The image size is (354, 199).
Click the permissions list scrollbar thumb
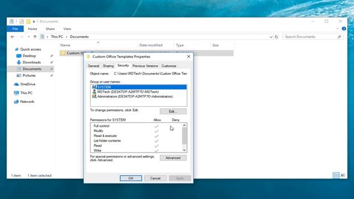click(184, 136)
